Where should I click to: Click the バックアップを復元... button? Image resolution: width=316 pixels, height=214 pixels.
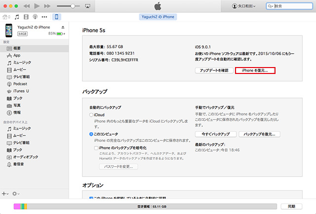pyautogui.click(x=259, y=134)
